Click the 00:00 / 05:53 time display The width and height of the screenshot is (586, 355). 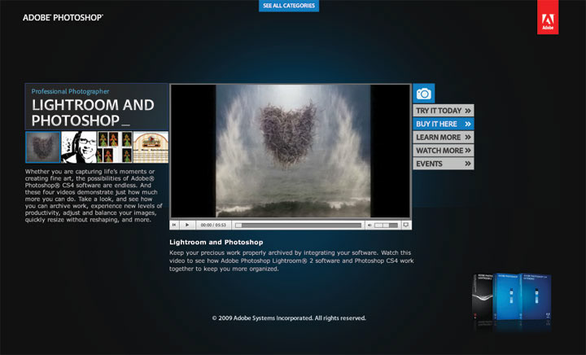tap(213, 226)
